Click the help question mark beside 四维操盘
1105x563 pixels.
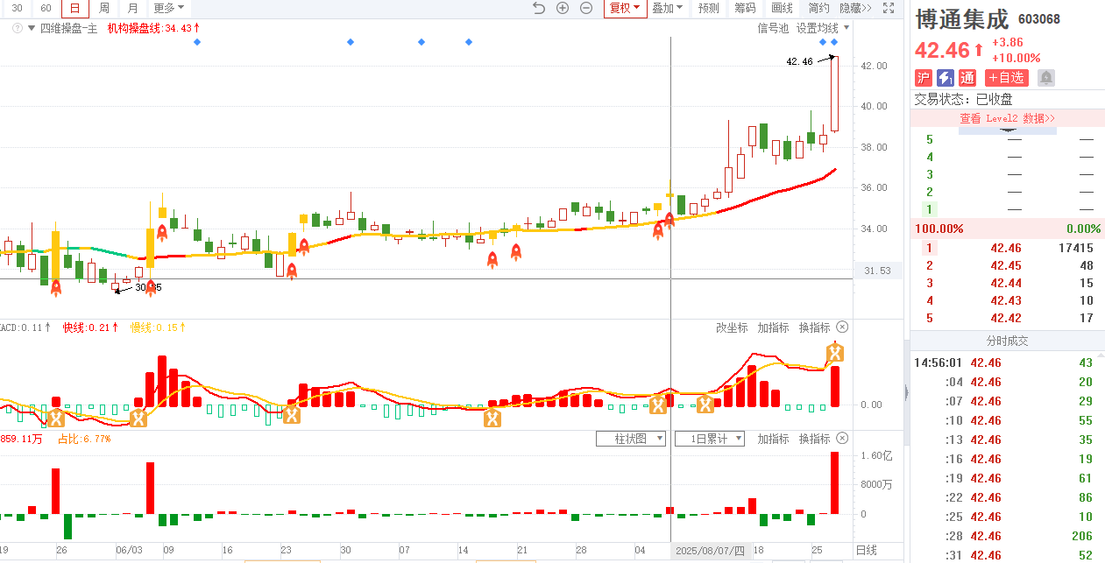(x=17, y=28)
